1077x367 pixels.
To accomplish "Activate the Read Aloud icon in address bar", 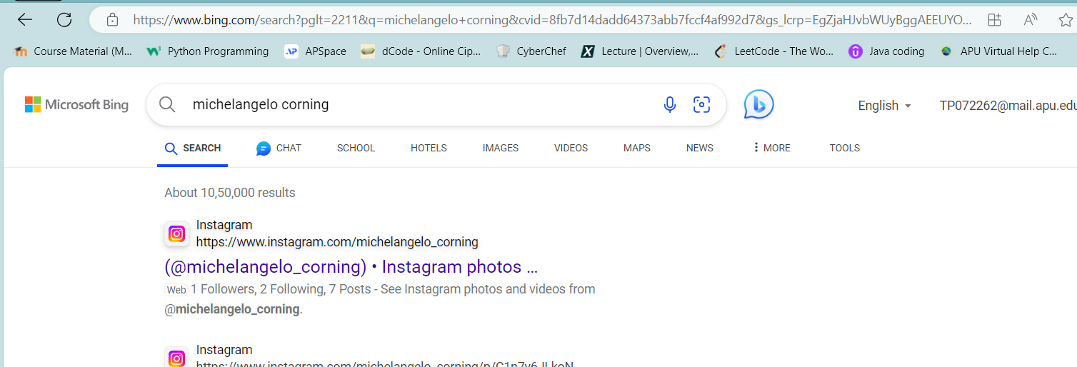I will (1030, 20).
